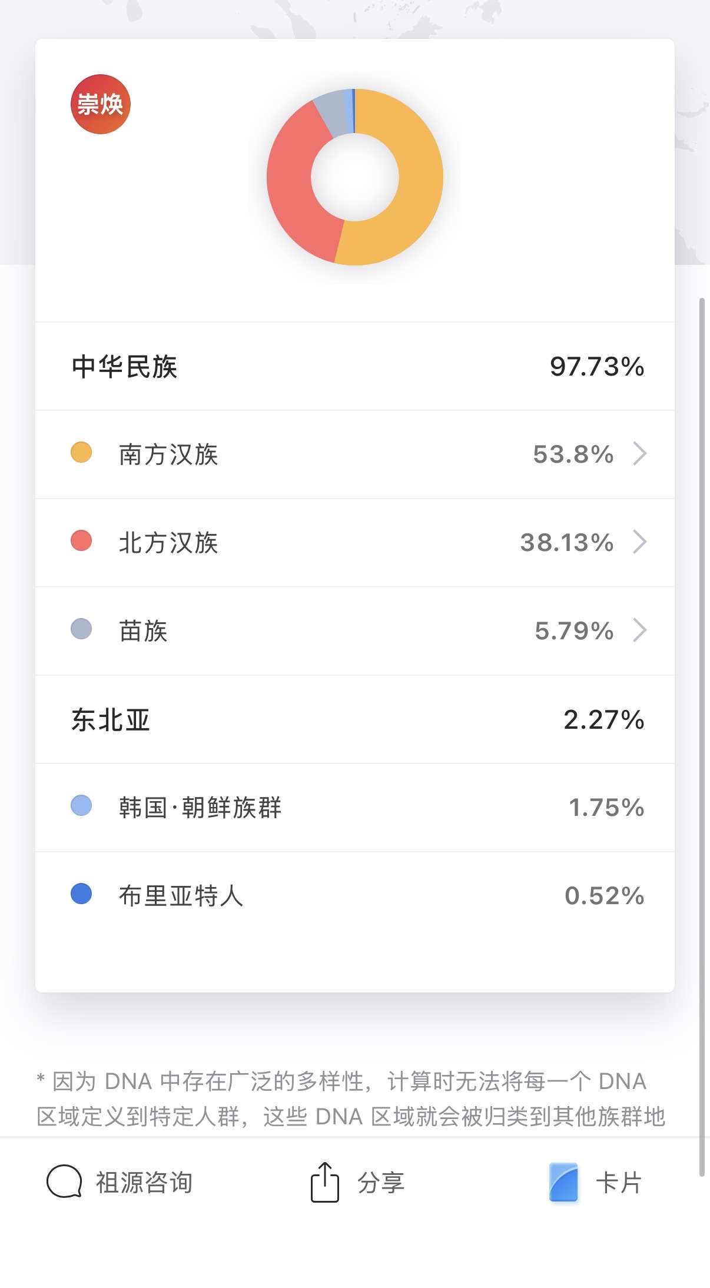Image resolution: width=710 pixels, height=1288 pixels.
Task: Select the 中华民族 97.73% header row
Action: [x=355, y=366]
